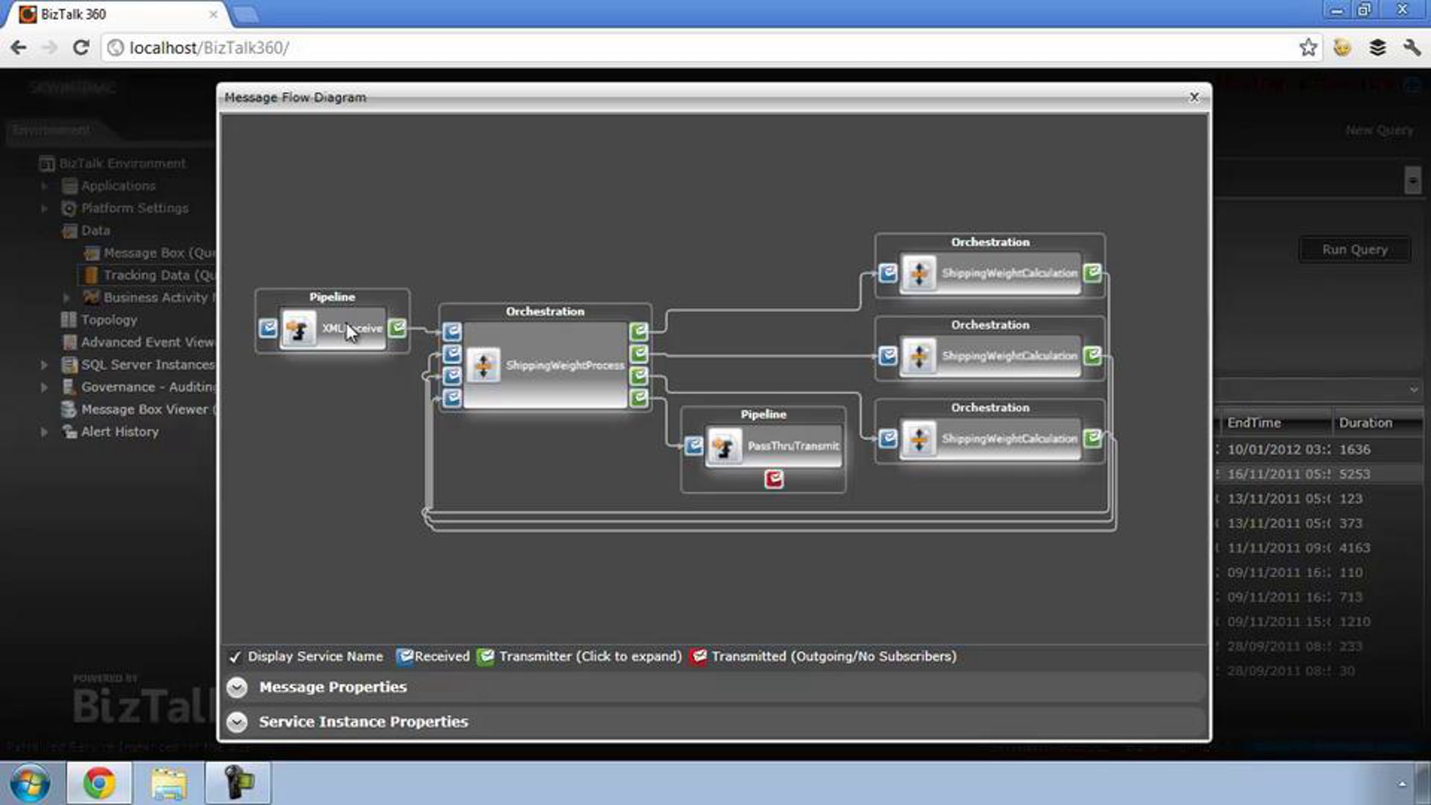Close the Message Flow Diagram dialog
Image resolution: width=1431 pixels, height=805 pixels.
click(x=1194, y=97)
